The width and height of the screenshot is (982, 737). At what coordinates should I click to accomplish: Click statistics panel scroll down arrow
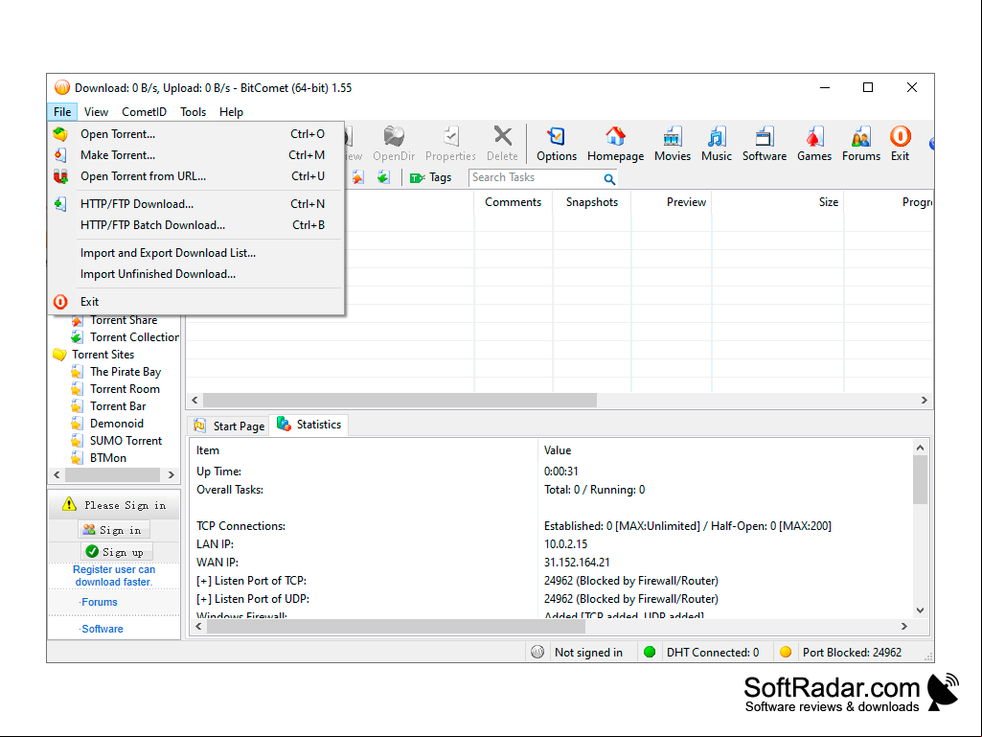920,610
